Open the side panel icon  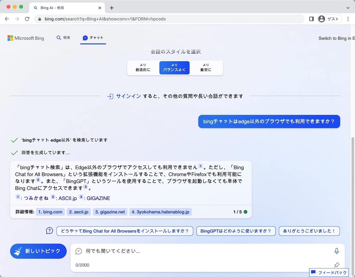pos(311,19)
